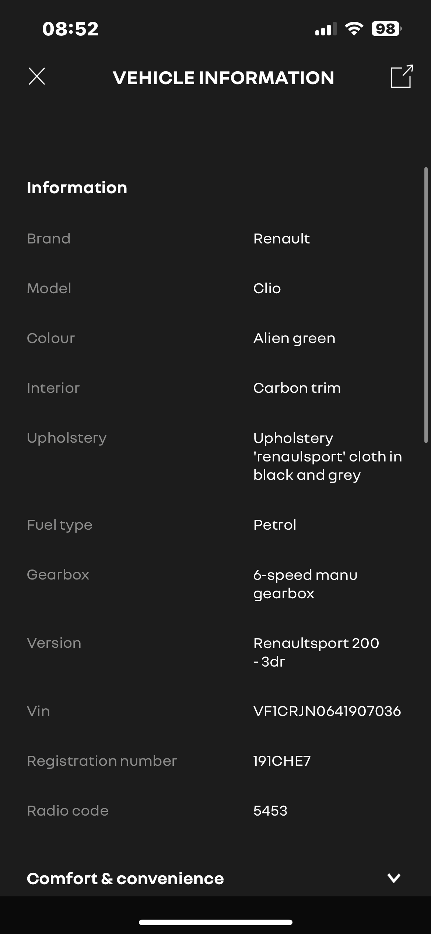Image resolution: width=431 pixels, height=934 pixels.
Task: Tap the VIN number value
Action: [327, 711]
